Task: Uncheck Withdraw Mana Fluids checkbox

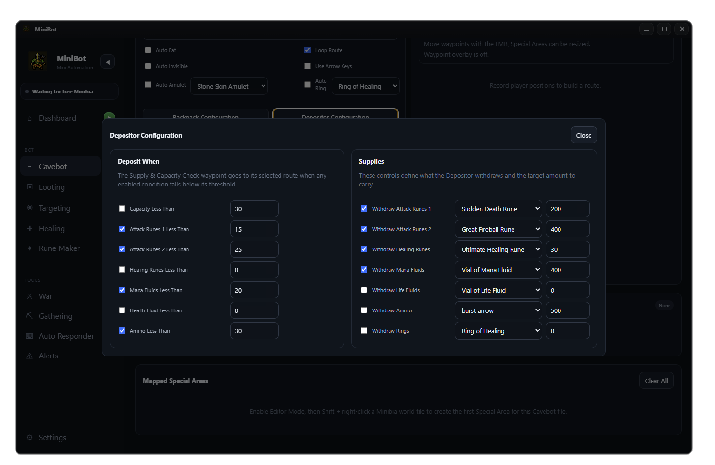Action: point(364,270)
